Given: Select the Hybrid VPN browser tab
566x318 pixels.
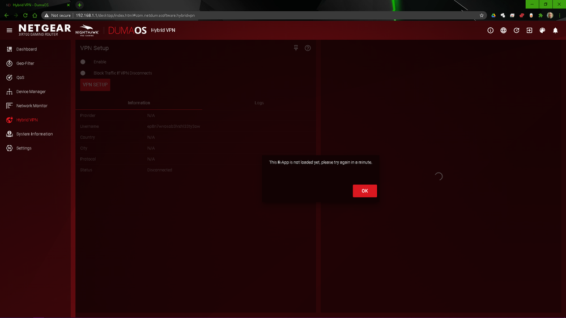Looking at the screenshot, I should (x=36, y=5).
